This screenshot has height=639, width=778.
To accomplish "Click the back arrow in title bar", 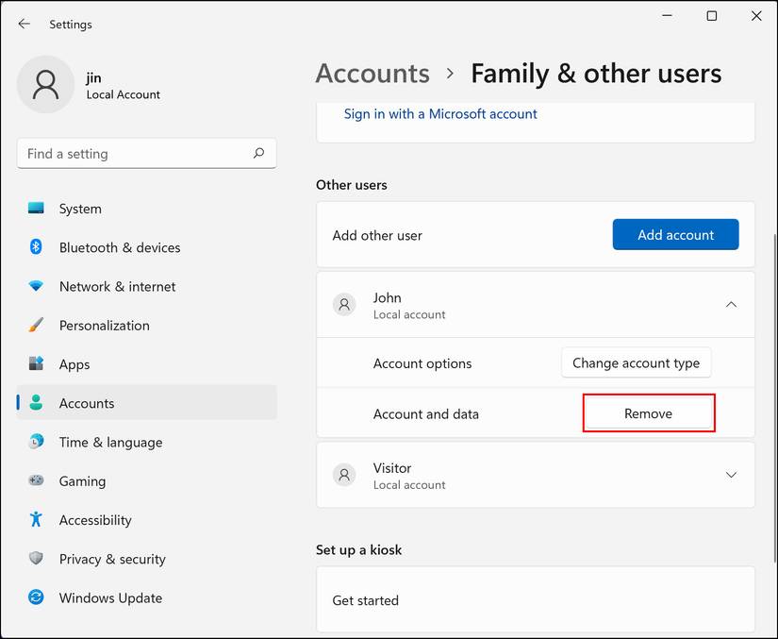I will 25,24.
